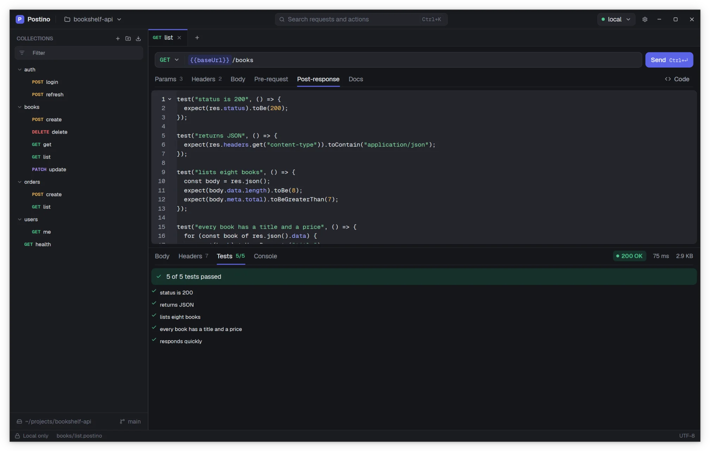Open the bookshelf-api workspace dropdown

coord(93,19)
